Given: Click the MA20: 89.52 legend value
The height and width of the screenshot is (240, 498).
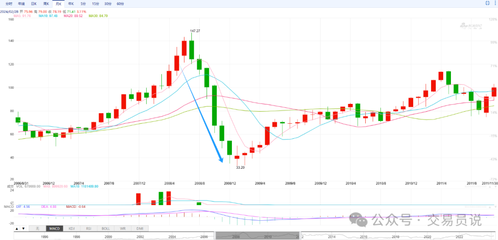Looking at the screenshot, I should pyautogui.click(x=74, y=16).
